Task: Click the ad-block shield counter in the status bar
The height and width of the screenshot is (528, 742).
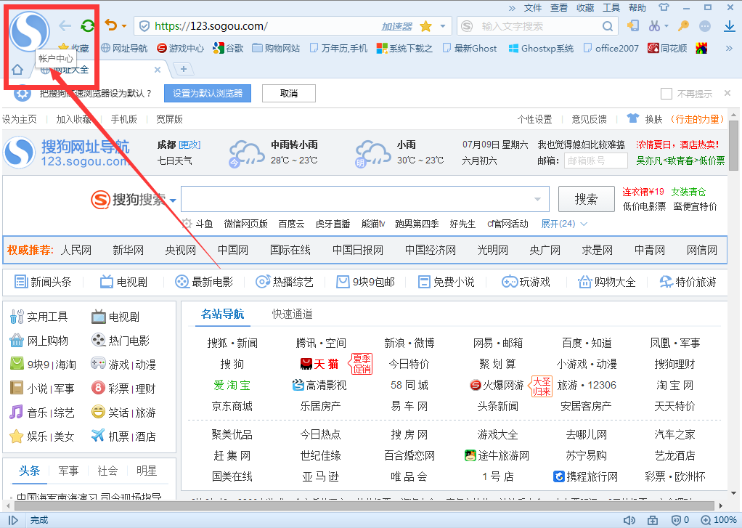Action: [680, 520]
